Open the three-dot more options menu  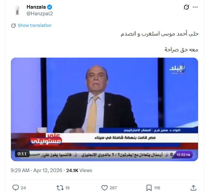point(195,7)
